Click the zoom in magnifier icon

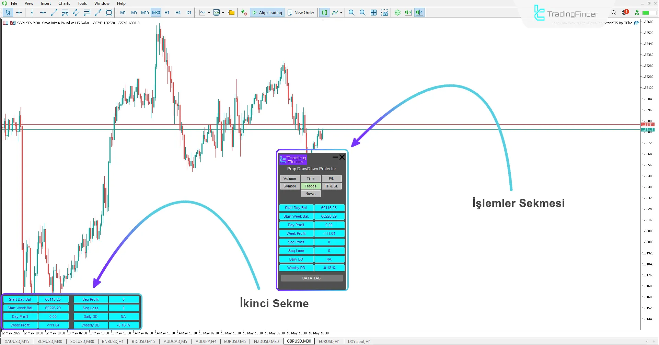coord(351,13)
